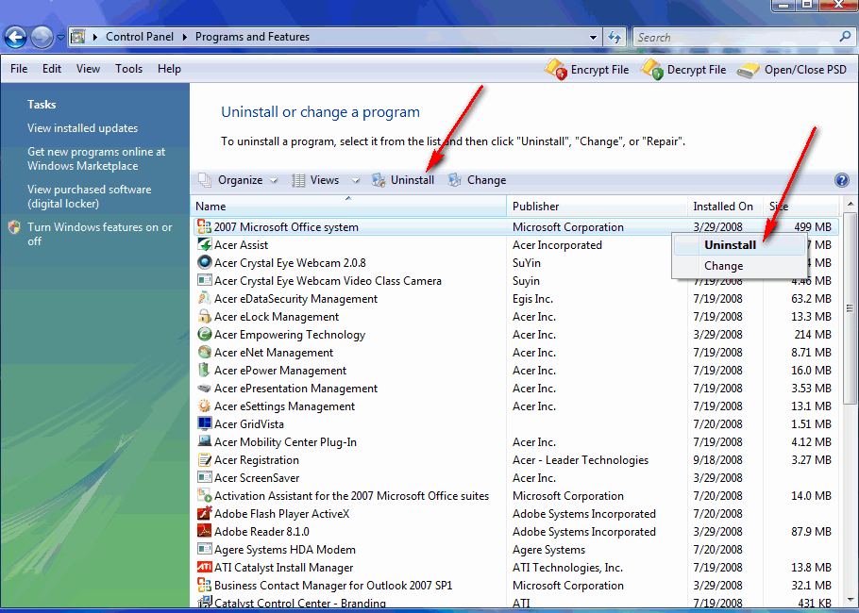Sort list by Installed On column header
This screenshot has height=613, width=859.
click(725, 207)
